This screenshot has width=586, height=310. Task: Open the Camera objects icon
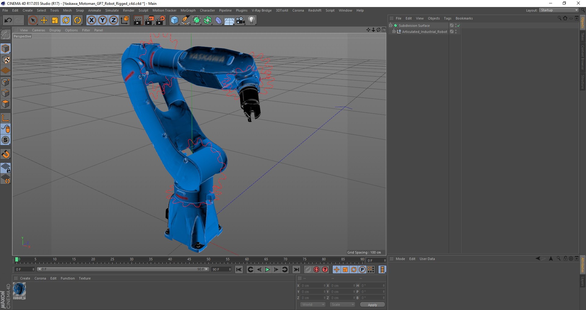(241, 20)
